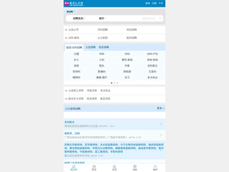Open the 医药招聘 link
229x172 pixels.
click(132, 38)
